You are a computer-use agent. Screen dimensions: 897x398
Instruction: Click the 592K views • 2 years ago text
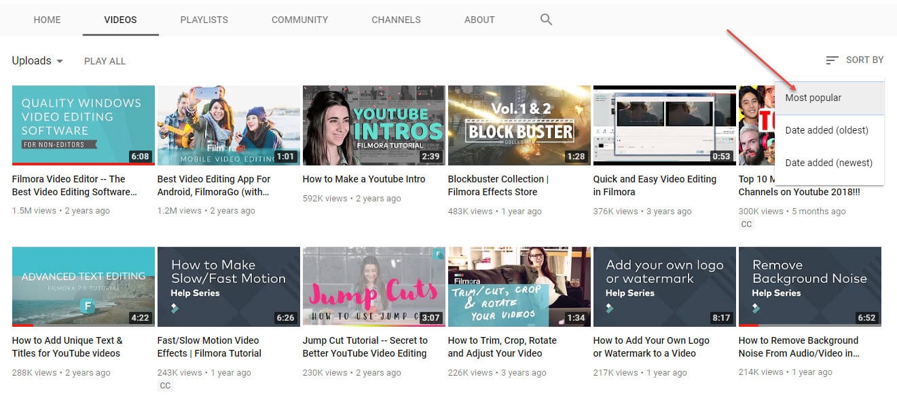point(352,199)
